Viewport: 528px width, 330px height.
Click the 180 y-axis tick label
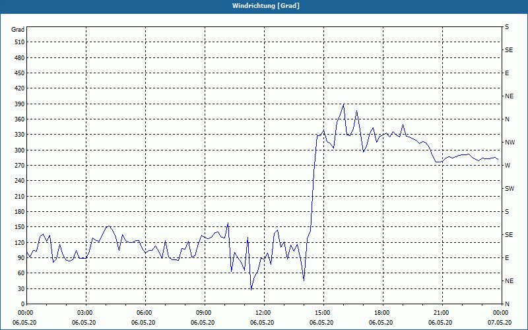(20, 211)
